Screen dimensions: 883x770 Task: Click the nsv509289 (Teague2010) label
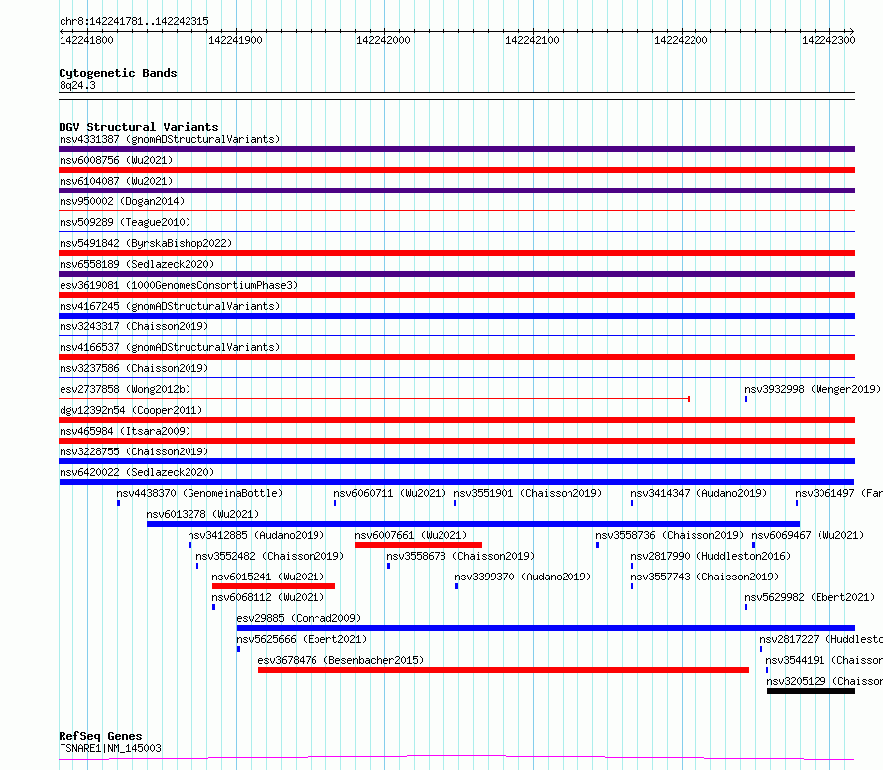click(x=125, y=222)
